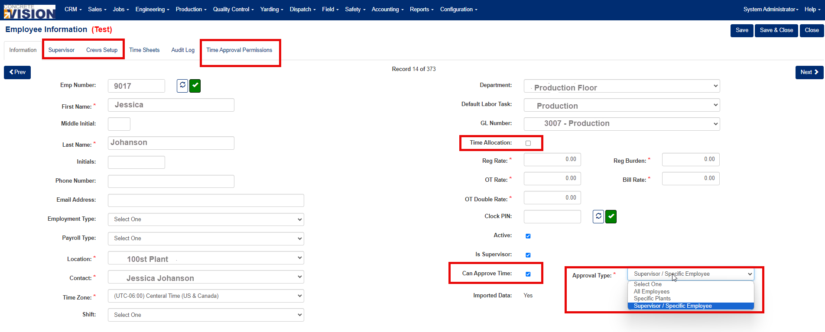The height and width of the screenshot is (332, 825).
Task: Click the Phone Number field
Action: point(171,181)
